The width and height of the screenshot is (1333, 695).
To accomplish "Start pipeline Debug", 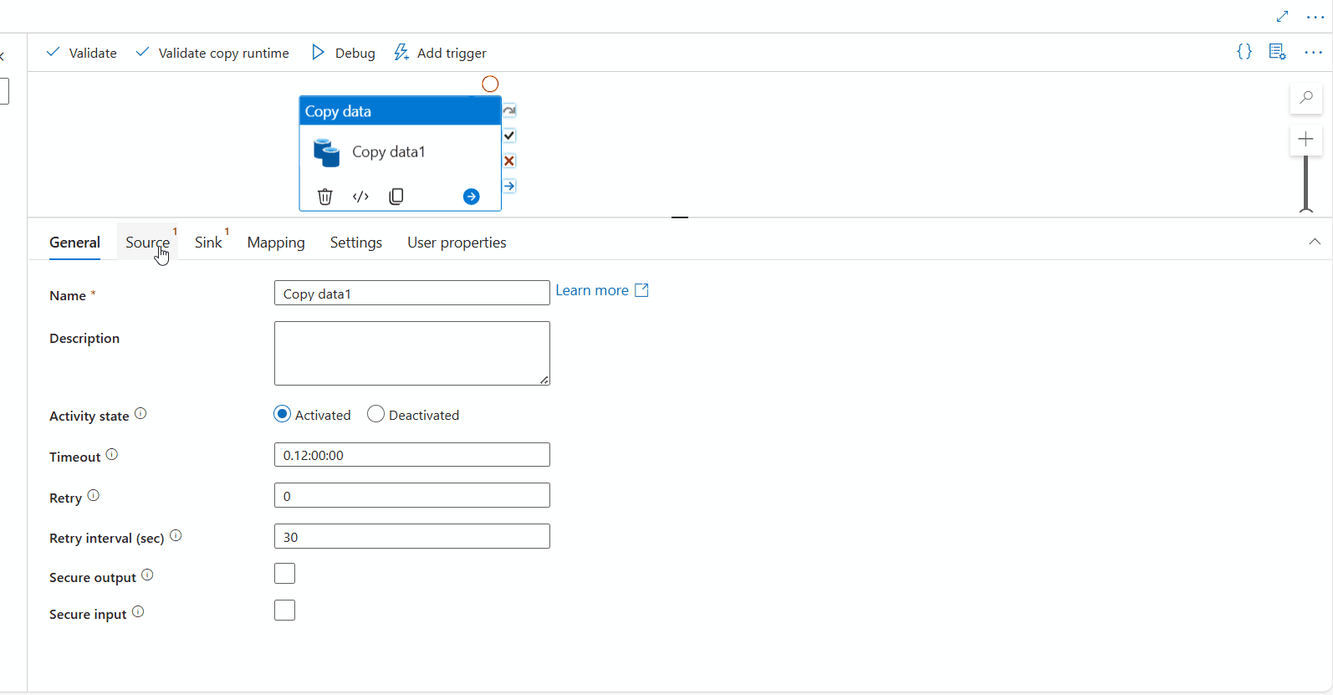I will pos(343,53).
